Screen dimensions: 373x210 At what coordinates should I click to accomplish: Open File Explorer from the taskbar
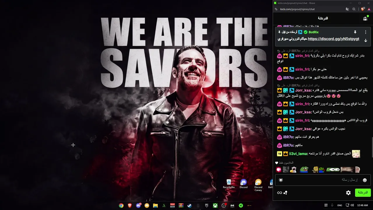click(155, 205)
